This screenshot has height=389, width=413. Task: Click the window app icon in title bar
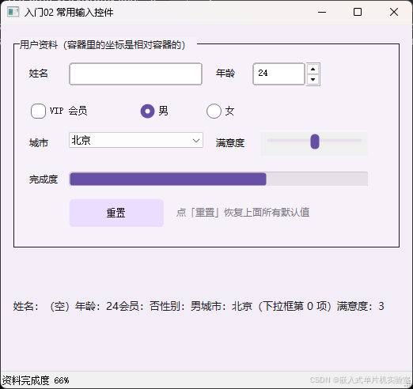tap(13, 12)
